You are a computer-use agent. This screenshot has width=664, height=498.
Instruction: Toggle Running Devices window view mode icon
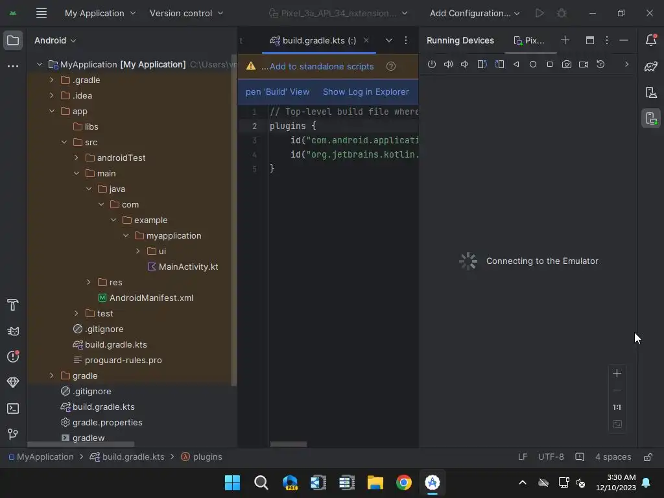tap(590, 40)
